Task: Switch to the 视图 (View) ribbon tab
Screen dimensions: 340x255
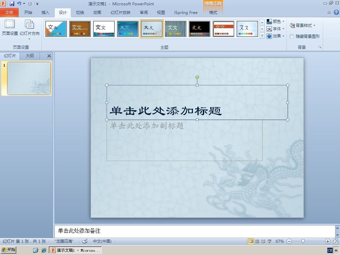Action: (x=161, y=13)
